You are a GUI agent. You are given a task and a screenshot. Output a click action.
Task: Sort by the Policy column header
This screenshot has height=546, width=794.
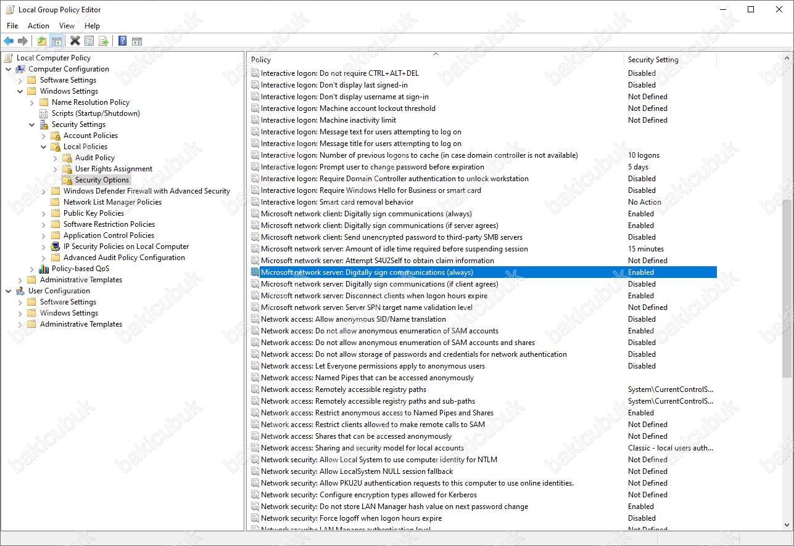pyautogui.click(x=436, y=60)
